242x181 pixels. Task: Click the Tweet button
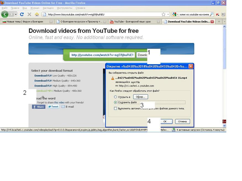pyautogui.click(x=53, y=107)
